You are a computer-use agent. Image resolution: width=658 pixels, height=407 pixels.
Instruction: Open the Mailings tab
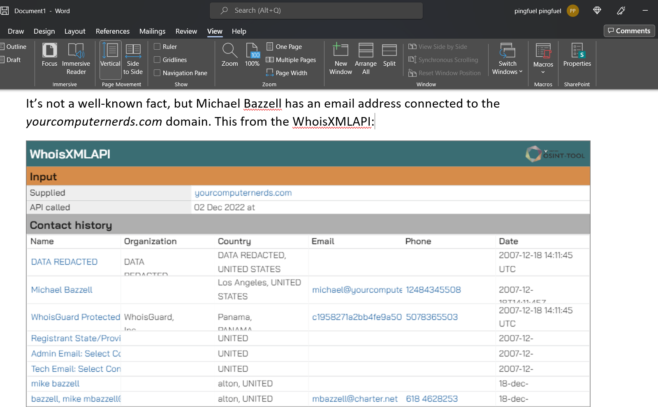tap(152, 31)
